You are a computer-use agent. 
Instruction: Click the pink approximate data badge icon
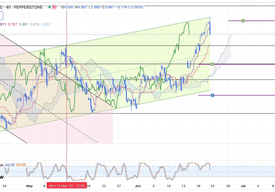pos(54,7)
